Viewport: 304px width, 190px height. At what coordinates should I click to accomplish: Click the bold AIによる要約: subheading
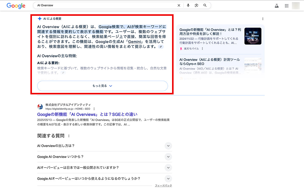tap(48, 63)
